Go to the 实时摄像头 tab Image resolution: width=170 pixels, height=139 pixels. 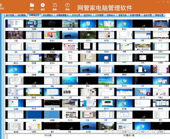coord(48,15)
